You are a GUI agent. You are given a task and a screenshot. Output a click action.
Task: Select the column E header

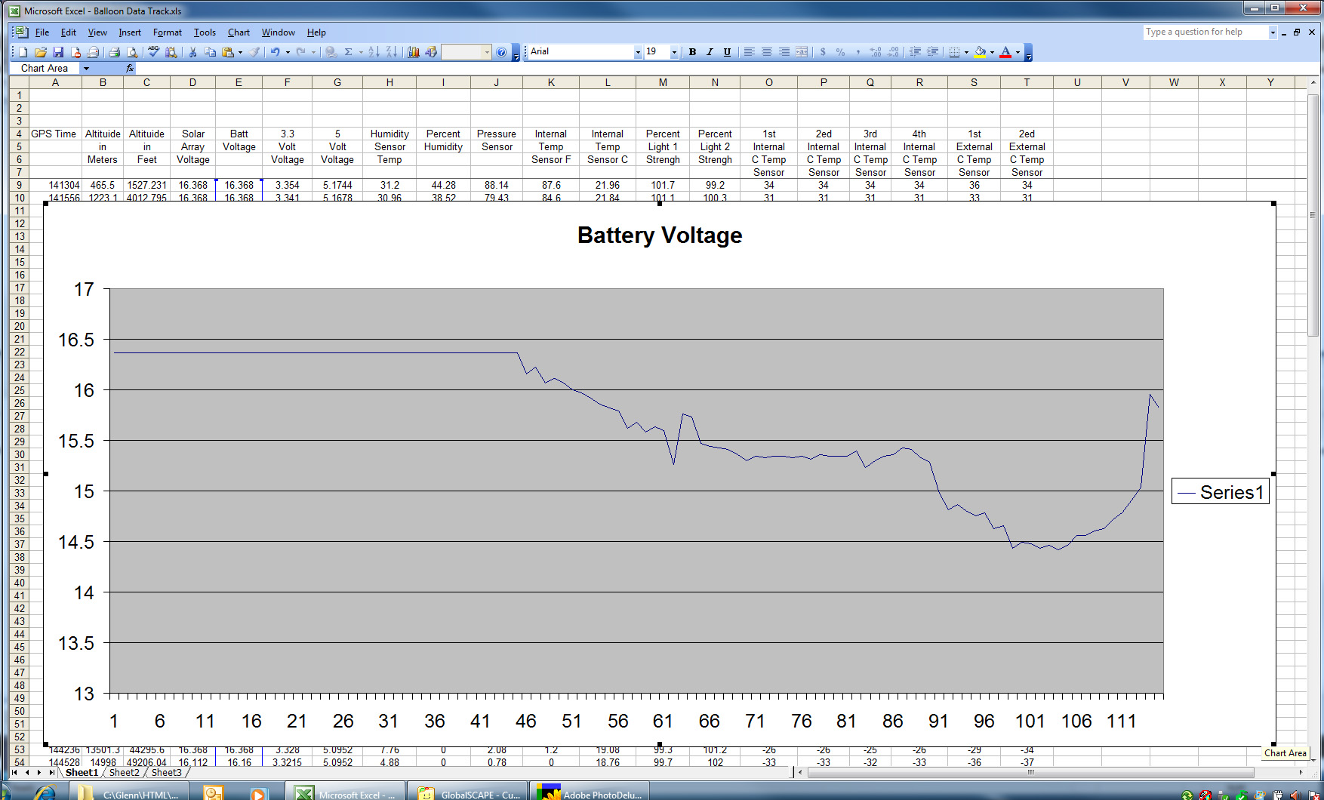(x=239, y=82)
